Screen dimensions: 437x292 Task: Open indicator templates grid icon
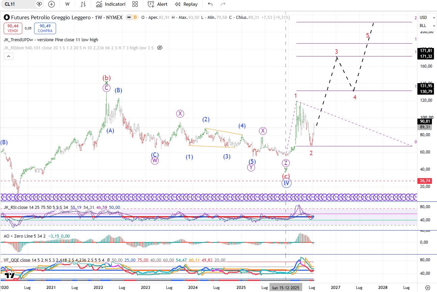point(135,4)
